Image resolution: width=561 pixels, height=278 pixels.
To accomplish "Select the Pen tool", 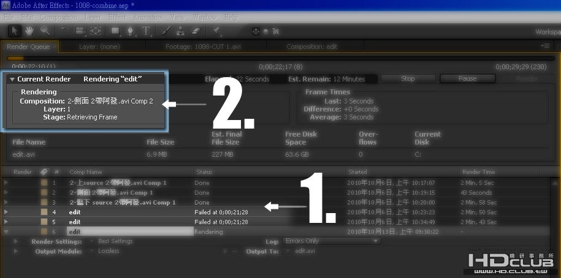I will coord(131,31).
